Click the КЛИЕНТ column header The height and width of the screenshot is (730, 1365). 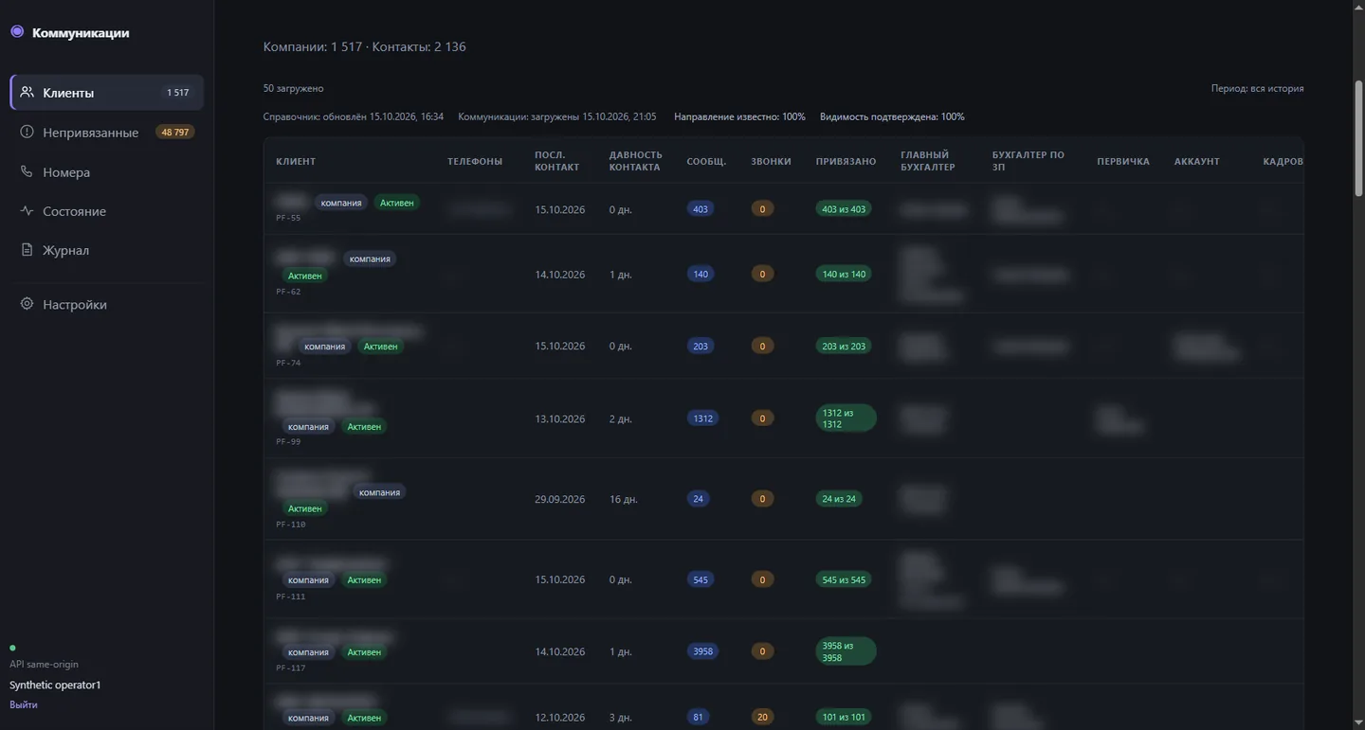(296, 161)
